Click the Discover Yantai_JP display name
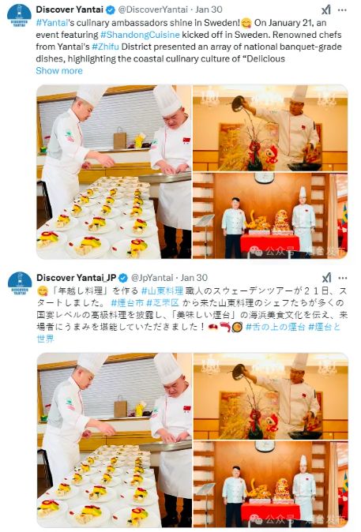The height and width of the screenshot is (532, 361). point(77,278)
